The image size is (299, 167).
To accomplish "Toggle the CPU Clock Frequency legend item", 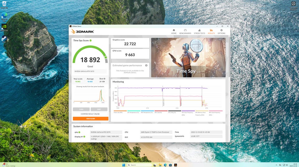I will coord(188,112).
